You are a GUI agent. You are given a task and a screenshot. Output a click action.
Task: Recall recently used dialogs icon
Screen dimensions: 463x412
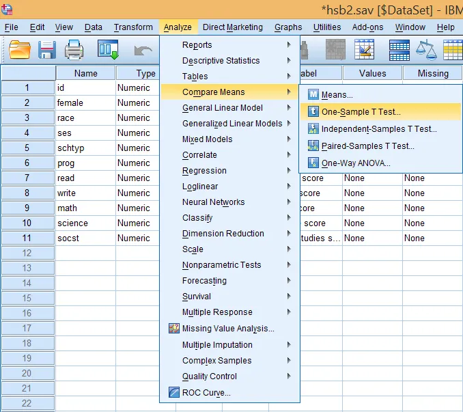point(108,50)
